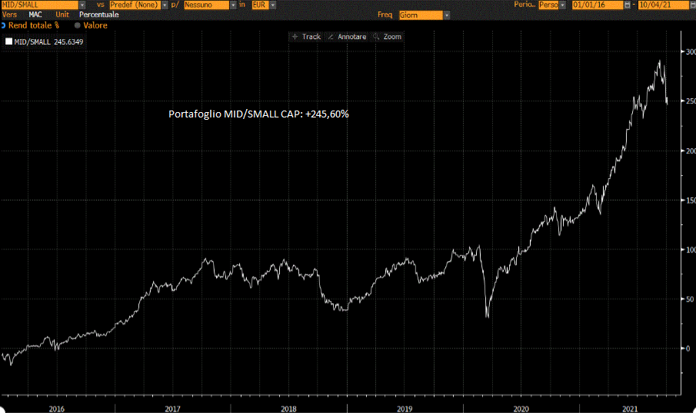696x413 pixels.
Task: Open the Predef (None) comparison dropdown
Action: point(164,5)
